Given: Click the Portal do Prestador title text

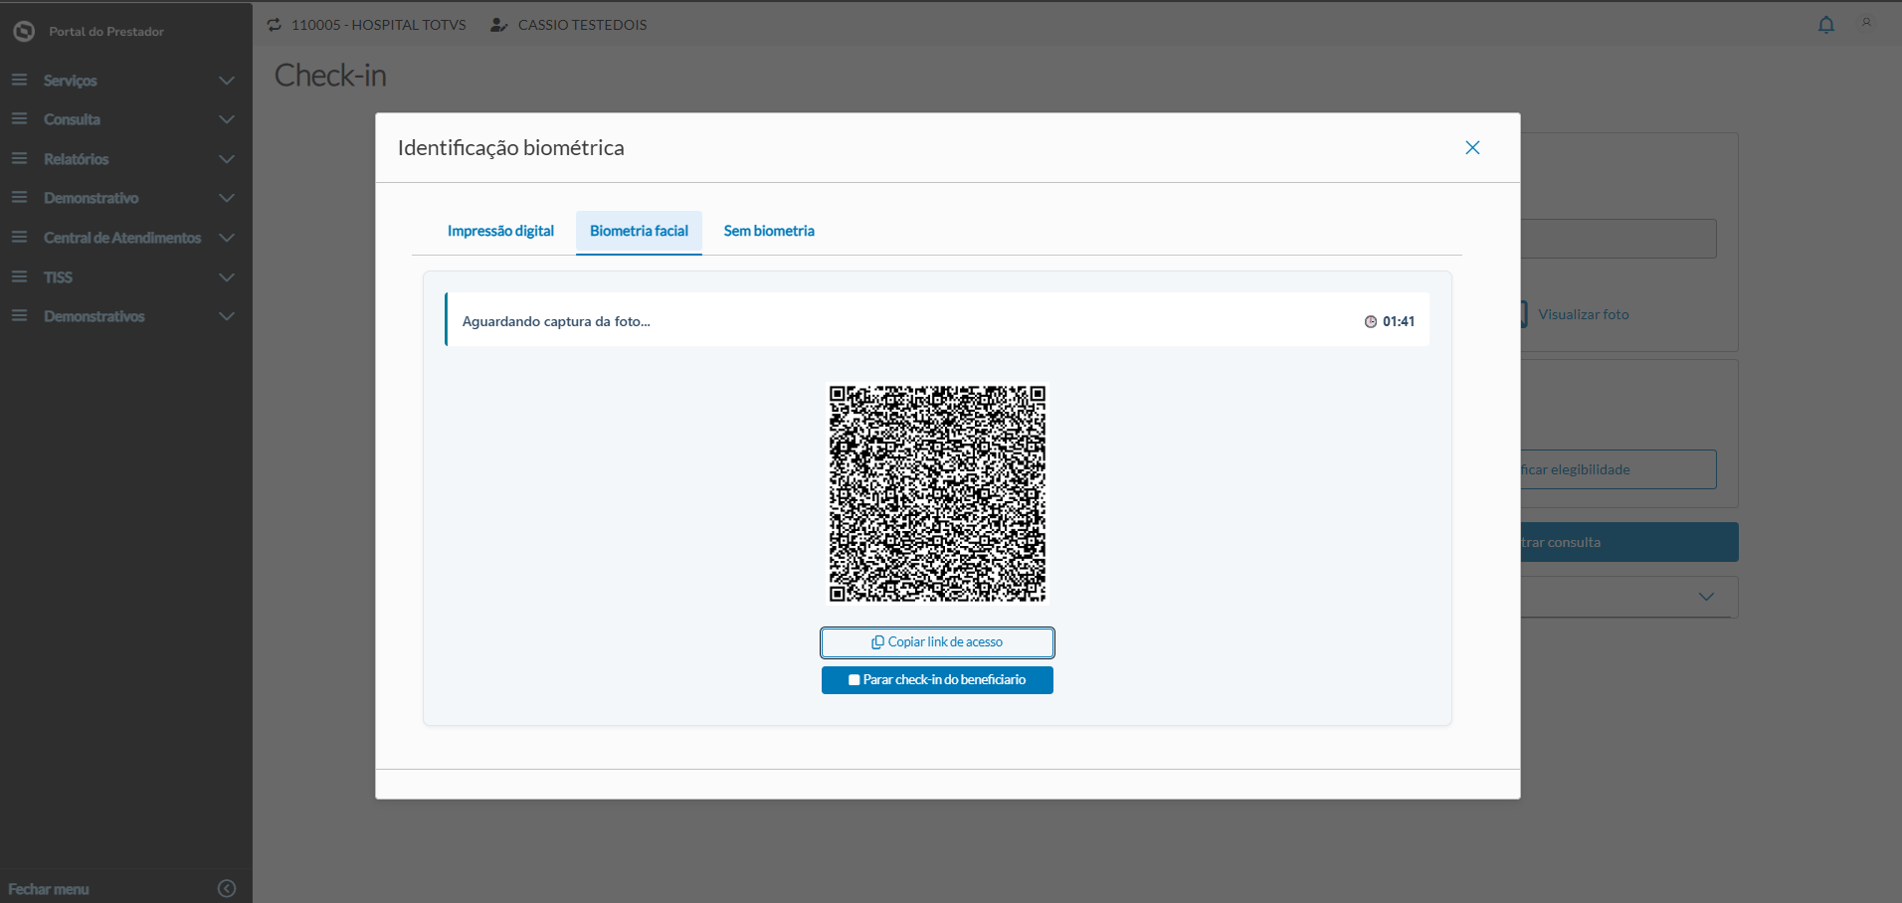Looking at the screenshot, I should (x=106, y=32).
